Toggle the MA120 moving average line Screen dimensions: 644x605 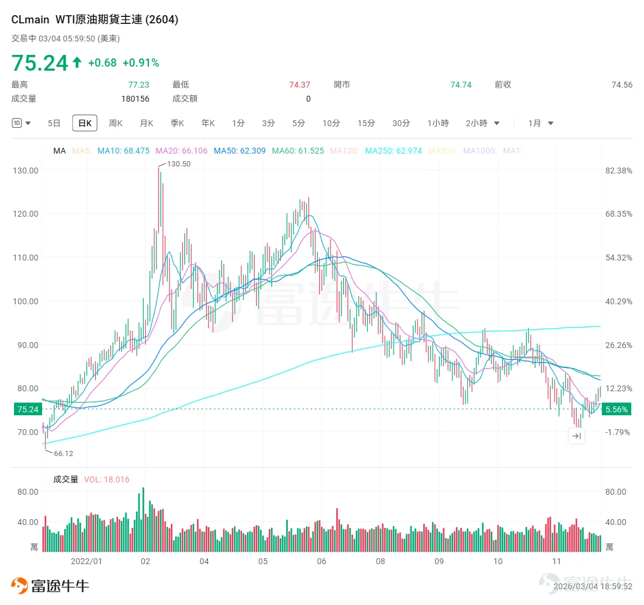click(x=344, y=151)
